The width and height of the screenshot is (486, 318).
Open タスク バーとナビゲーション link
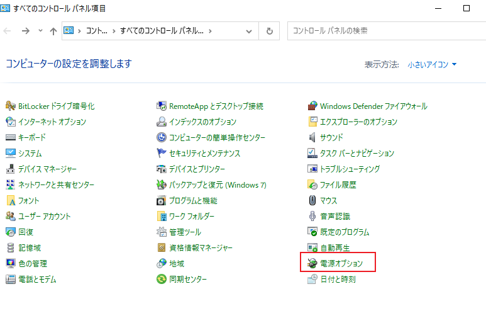356,153
